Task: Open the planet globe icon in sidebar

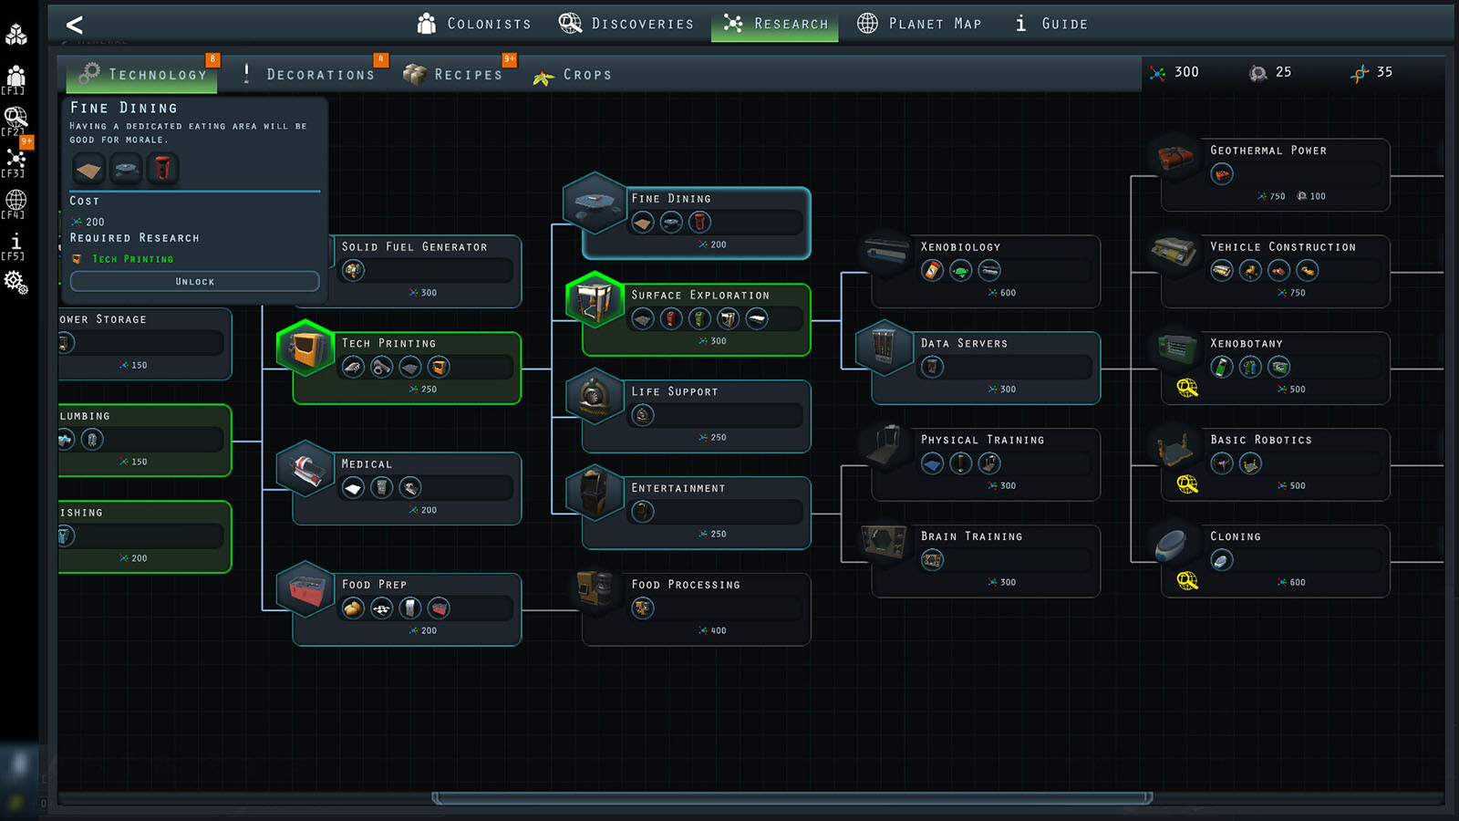Action: pos(16,200)
